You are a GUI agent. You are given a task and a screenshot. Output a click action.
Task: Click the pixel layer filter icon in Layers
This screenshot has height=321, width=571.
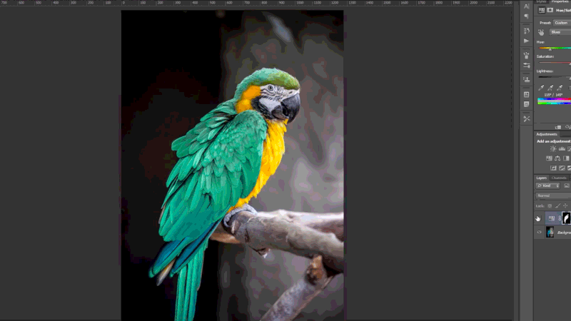tap(567, 186)
